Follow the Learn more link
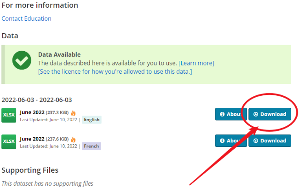 click(x=196, y=63)
